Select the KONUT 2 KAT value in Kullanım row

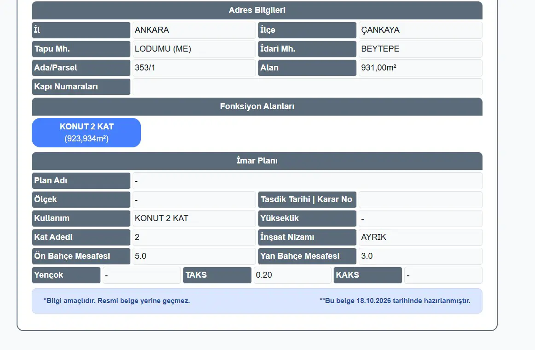(x=194, y=218)
